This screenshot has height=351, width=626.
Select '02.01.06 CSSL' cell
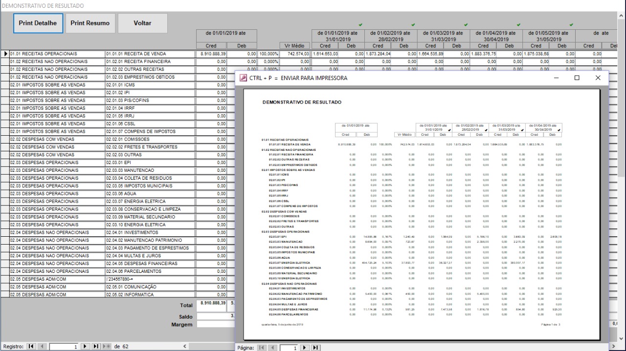click(150, 124)
